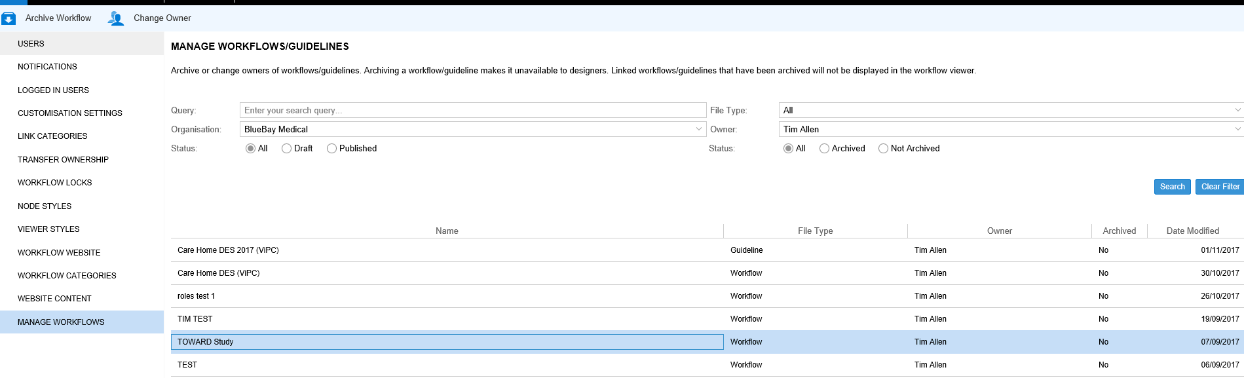Open the Owner dropdown showing Tim Allen

[1009, 129]
